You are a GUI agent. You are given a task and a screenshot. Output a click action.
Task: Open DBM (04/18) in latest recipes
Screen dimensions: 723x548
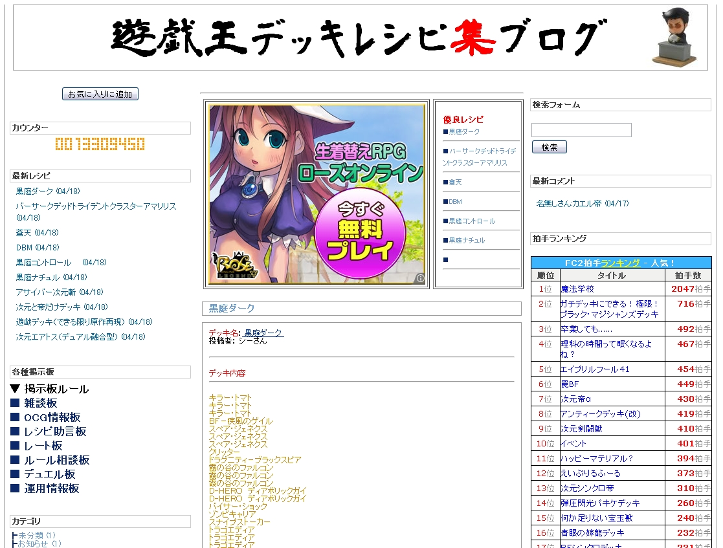click(x=38, y=248)
